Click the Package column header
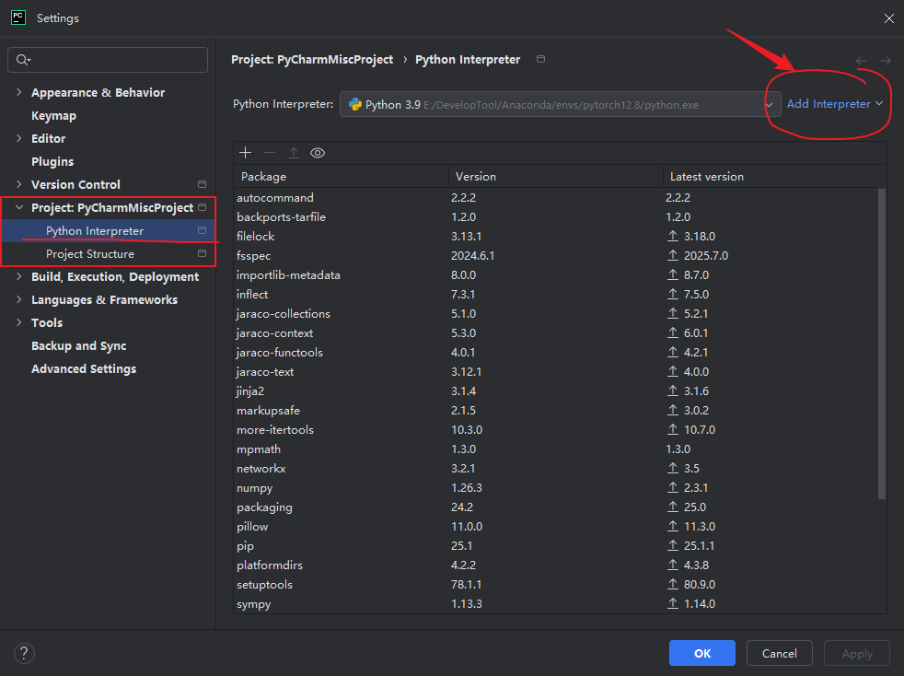Viewport: 904px width, 676px height. (x=342, y=177)
